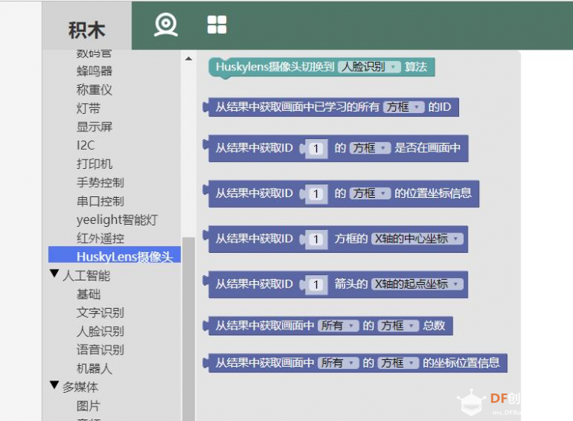
Task: Select the 串口控制 category
Action: point(100,201)
